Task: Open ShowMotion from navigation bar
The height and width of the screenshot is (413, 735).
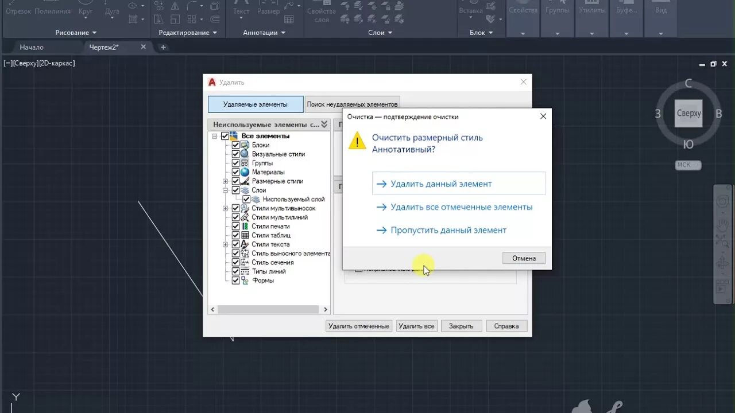Action: (722, 285)
